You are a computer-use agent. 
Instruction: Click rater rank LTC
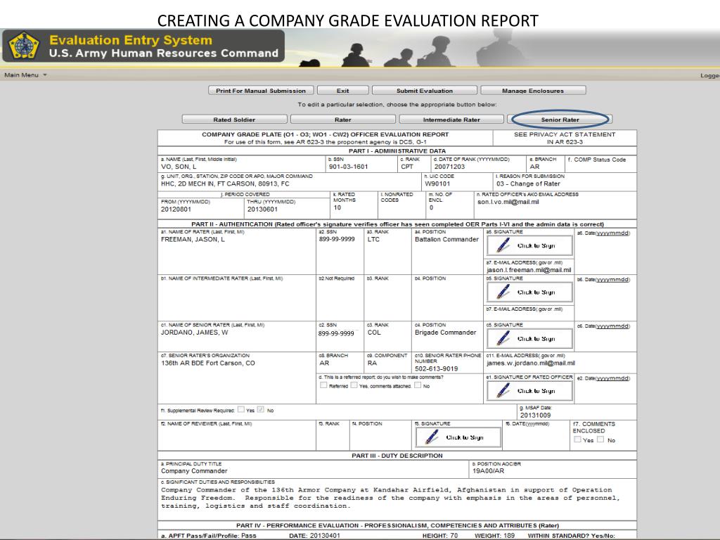coord(373,239)
